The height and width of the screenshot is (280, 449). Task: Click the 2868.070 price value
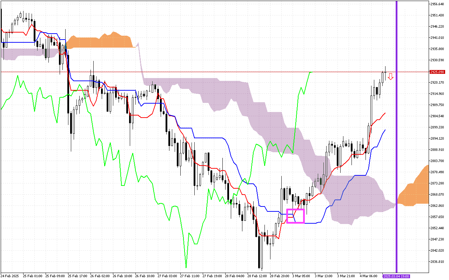(x=437, y=195)
